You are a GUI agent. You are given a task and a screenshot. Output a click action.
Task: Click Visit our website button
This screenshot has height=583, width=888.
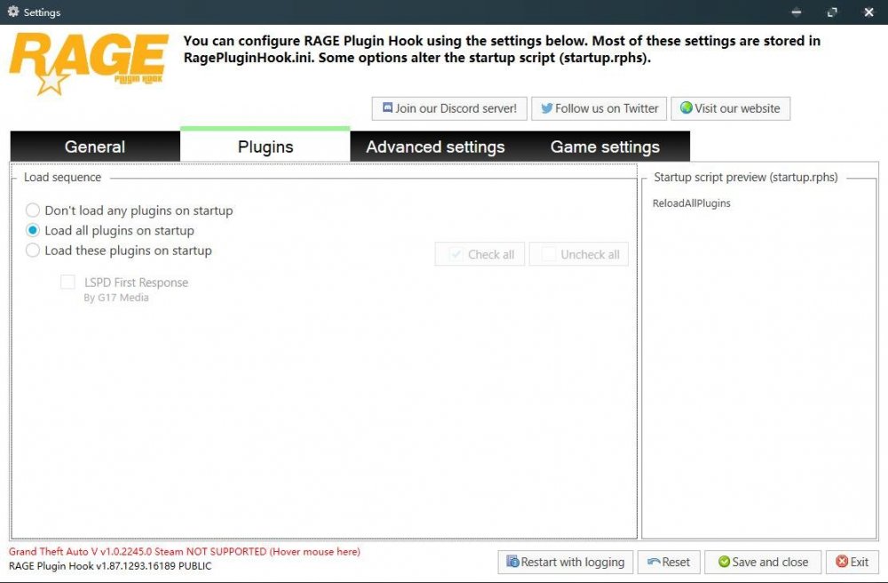pyautogui.click(x=731, y=108)
